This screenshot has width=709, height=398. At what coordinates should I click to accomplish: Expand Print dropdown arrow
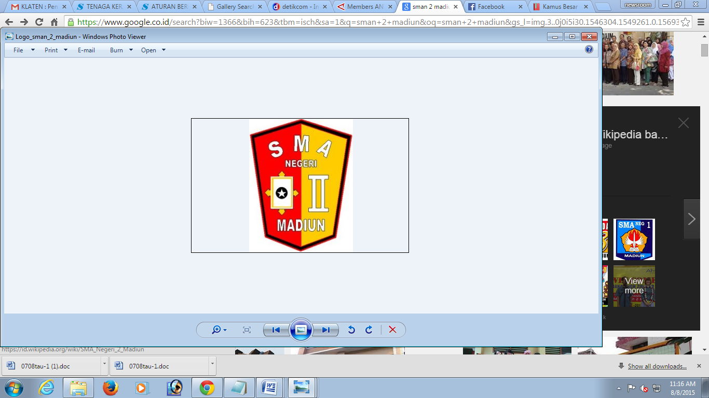[65, 50]
